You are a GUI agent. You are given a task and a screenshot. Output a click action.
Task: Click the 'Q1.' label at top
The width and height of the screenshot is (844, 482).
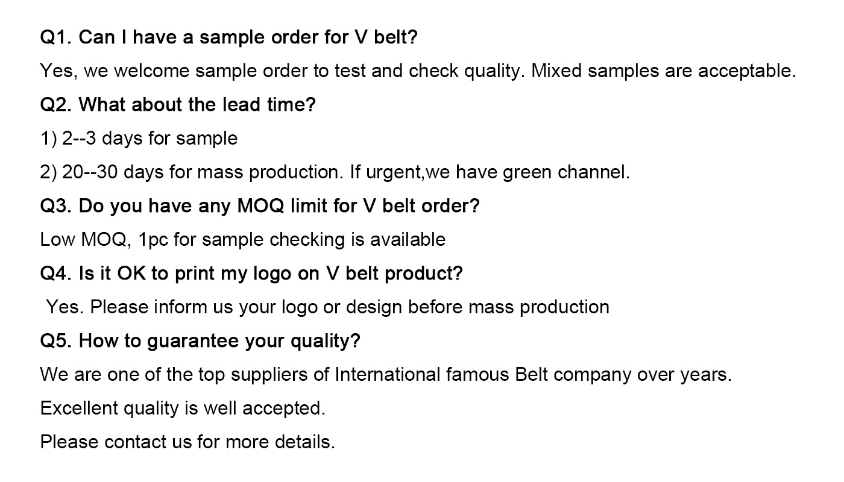tap(57, 37)
